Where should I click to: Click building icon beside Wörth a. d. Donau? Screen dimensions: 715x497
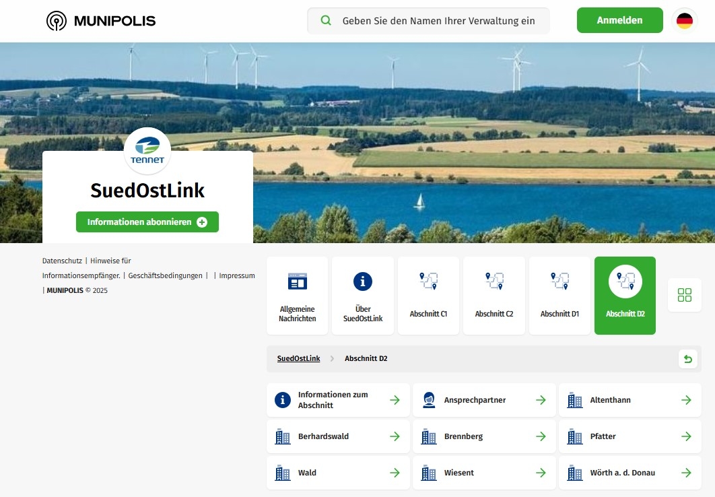tap(574, 473)
